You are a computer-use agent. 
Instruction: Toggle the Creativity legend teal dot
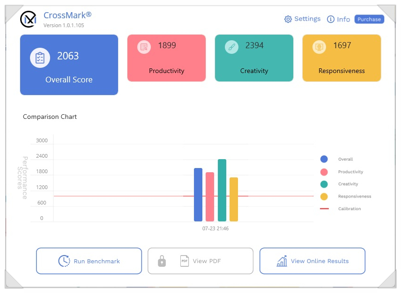point(324,184)
